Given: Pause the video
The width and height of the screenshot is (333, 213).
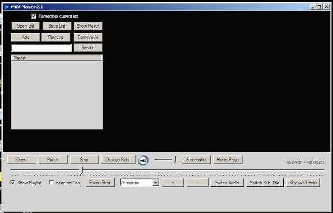Looking at the screenshot, I should click(53, 160).
